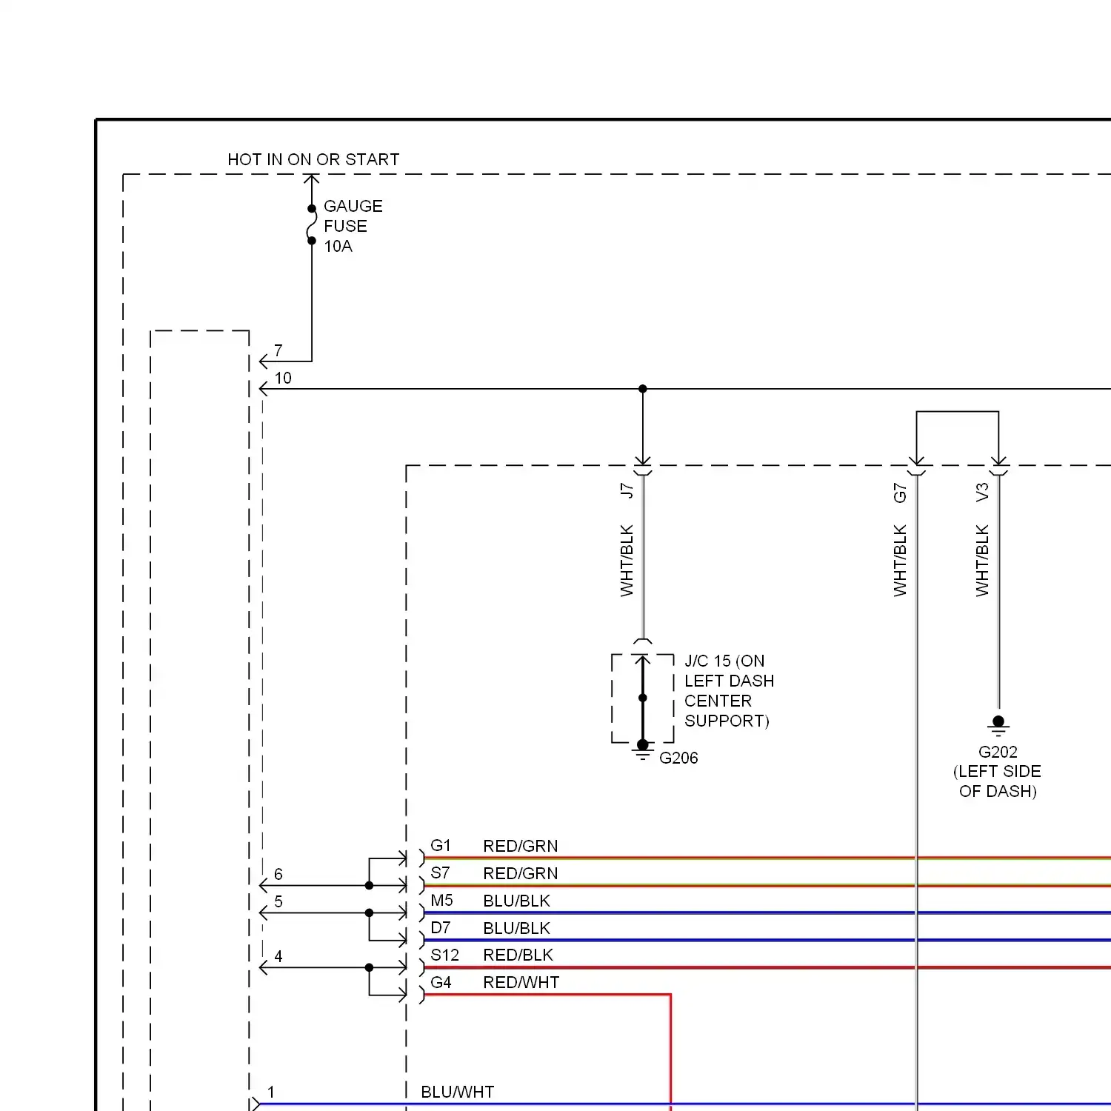Click the HOT IN ON OR START label
1111x1111 pixels.
[313, 159]
